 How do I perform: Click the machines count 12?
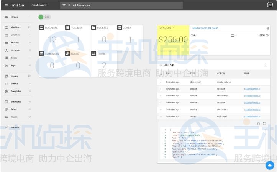(x=52, y=40)
